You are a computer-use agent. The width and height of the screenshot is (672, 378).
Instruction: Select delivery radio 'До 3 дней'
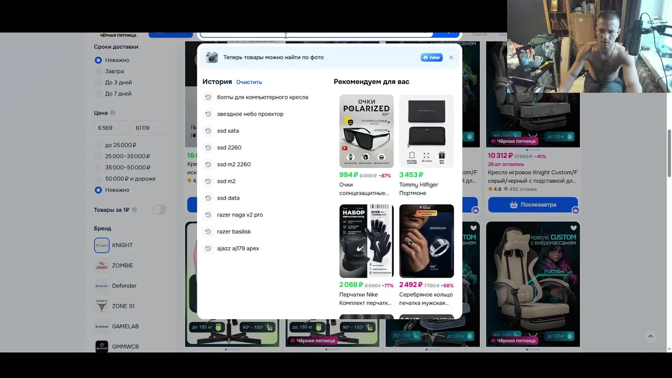click(98, 82)
